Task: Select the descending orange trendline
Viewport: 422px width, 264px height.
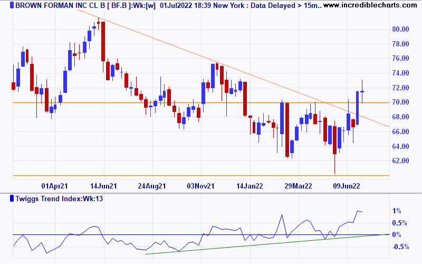Action: point(233,68)
